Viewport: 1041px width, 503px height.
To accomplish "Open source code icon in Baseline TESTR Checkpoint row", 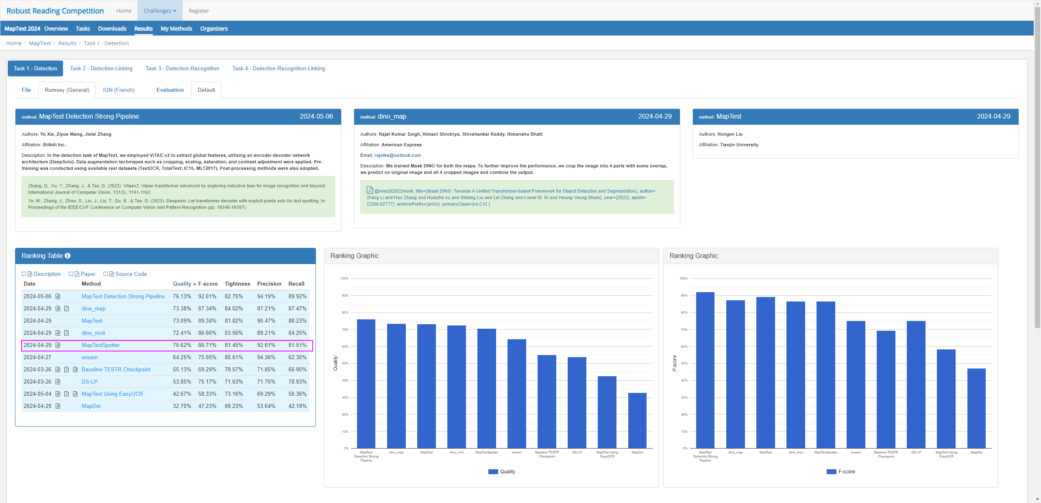I will point(75,370).
